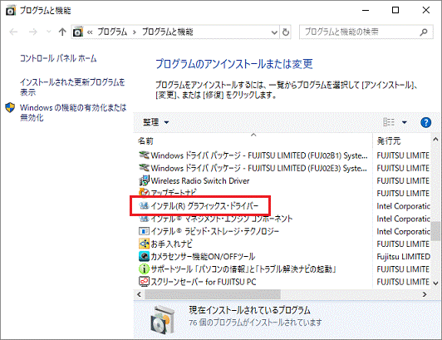Click the back navigation arrow
This screenshot has height=340, width=442.
pos(13,32)
